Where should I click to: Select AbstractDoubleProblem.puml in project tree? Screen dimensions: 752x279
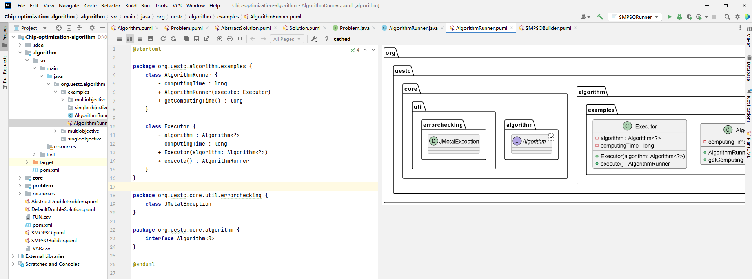tap(65, 202)
